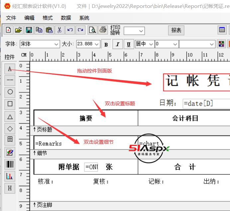Paste from clipboard icon
Screen dimensions: 230x211
click(x=49, y=30)
